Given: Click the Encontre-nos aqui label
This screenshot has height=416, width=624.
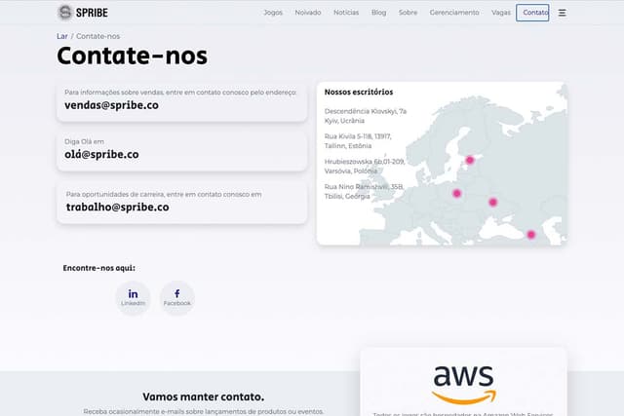Looking at the screenshot, I should (99, 268).
